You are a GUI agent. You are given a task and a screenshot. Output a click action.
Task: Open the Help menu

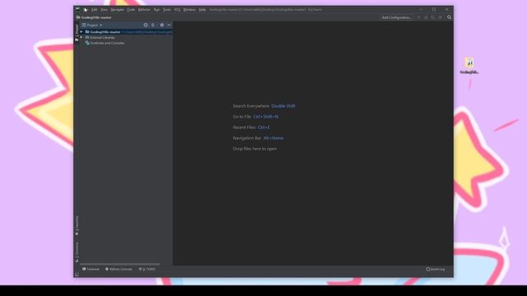202,10
